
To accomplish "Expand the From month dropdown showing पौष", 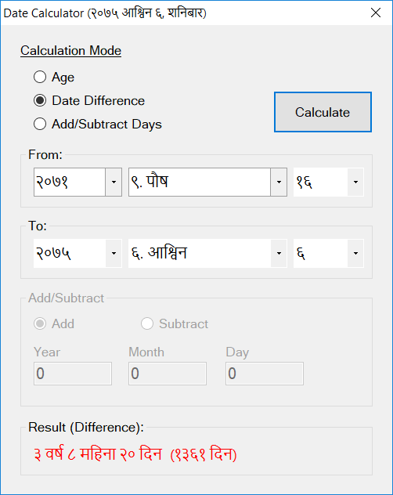I will (279, 182).
